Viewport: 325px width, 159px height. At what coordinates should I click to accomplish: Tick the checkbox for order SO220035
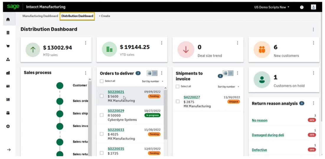(102, 153)
